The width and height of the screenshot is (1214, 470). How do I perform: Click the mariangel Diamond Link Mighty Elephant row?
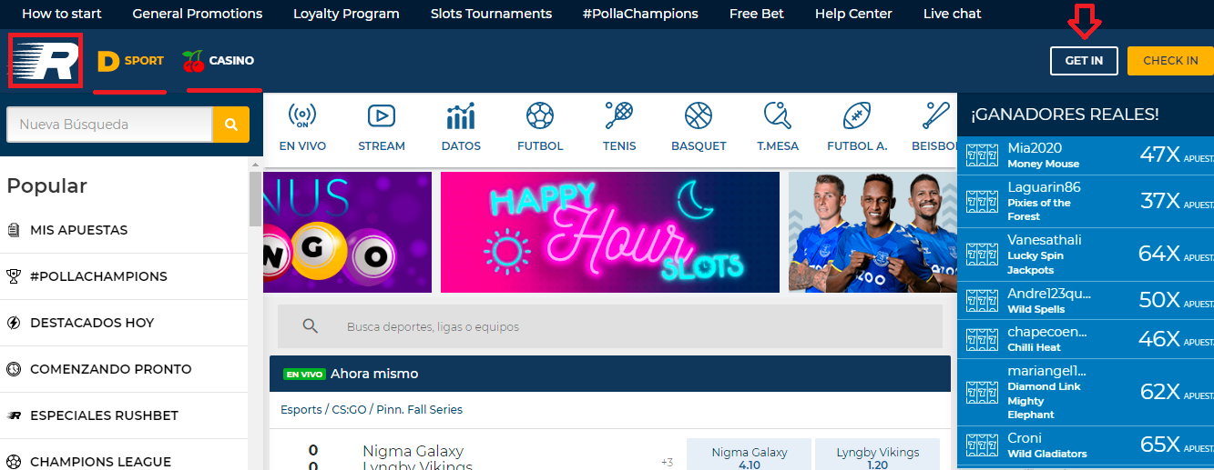coord(1086,392)
